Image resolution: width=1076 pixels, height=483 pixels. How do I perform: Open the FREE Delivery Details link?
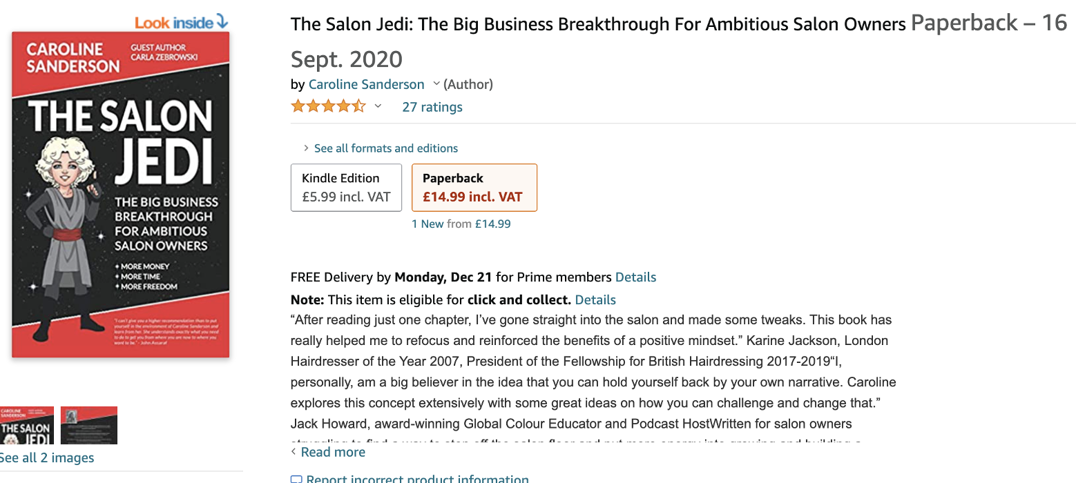pyautogui.click(x=635, y=277)
